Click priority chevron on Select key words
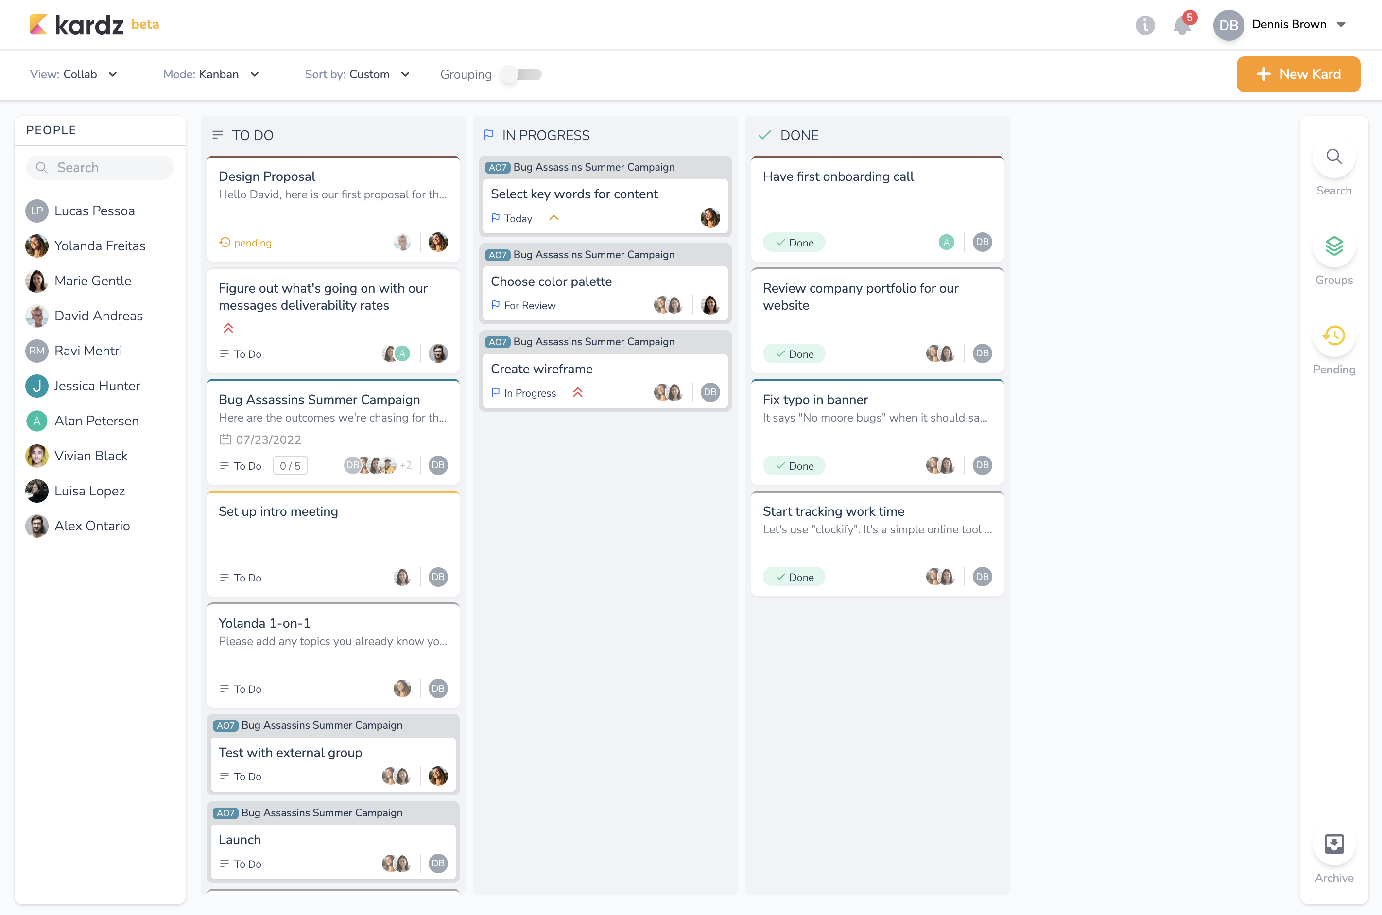This screenshot has height=915, width=1382. pos(554,218)
